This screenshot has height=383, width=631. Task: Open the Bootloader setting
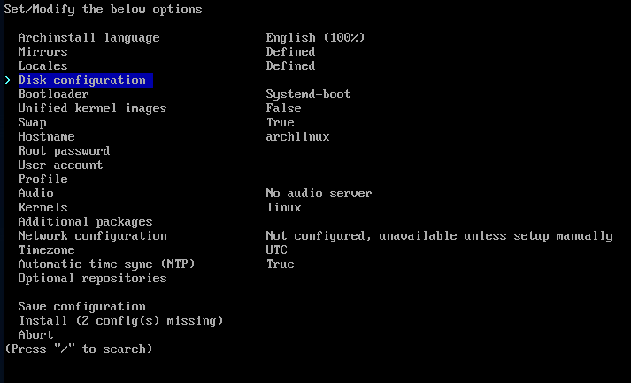[x=53, y=94]
